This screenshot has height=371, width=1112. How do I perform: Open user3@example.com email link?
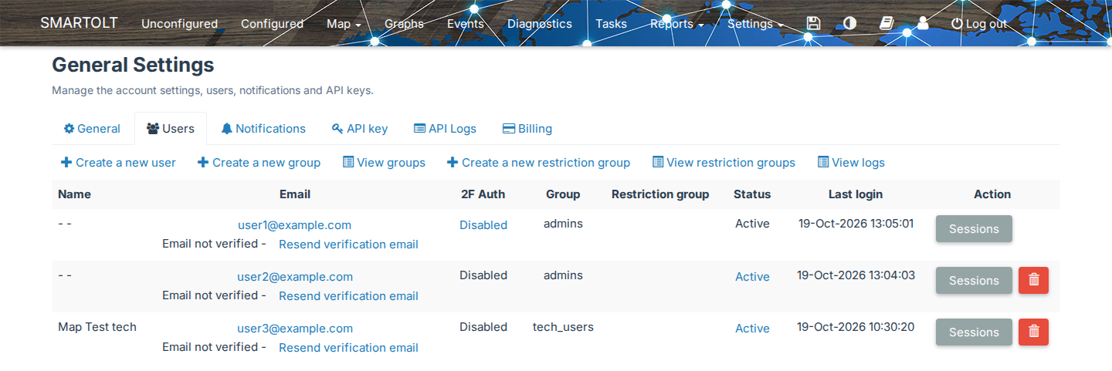[295, 329]
